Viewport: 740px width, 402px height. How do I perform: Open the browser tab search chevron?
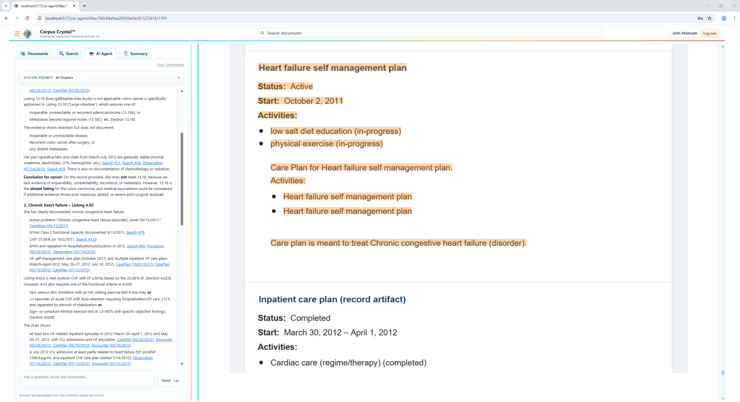click(6, 6)
